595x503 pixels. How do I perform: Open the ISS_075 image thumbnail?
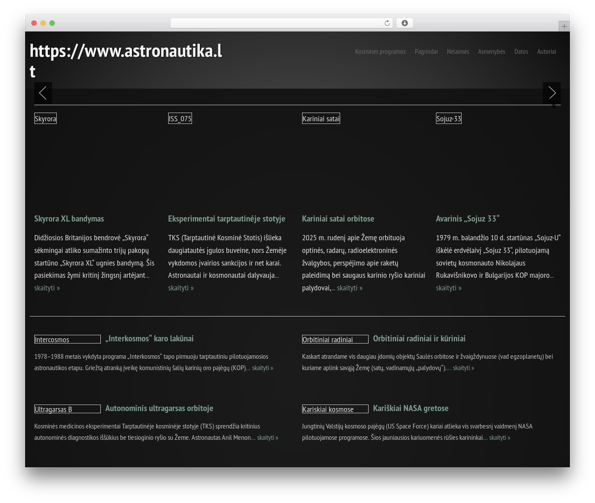(180, 119)
